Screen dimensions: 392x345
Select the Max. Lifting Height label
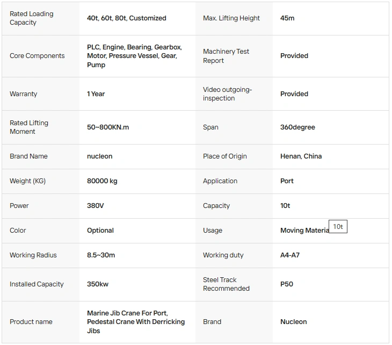[x=231, y=18]
